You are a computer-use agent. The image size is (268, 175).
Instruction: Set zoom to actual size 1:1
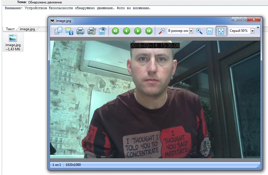210,31
